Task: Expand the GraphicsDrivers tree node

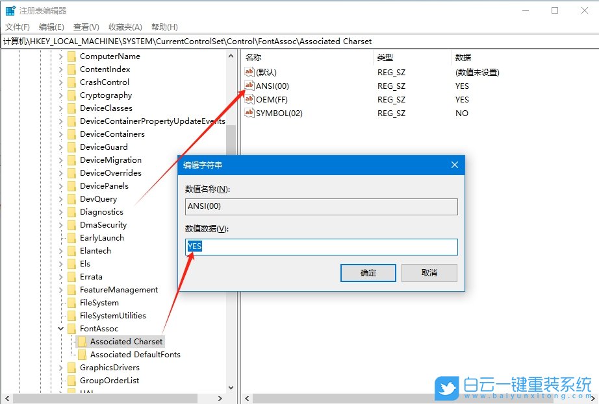Action: pyautogui.click(x=62, y=367)
